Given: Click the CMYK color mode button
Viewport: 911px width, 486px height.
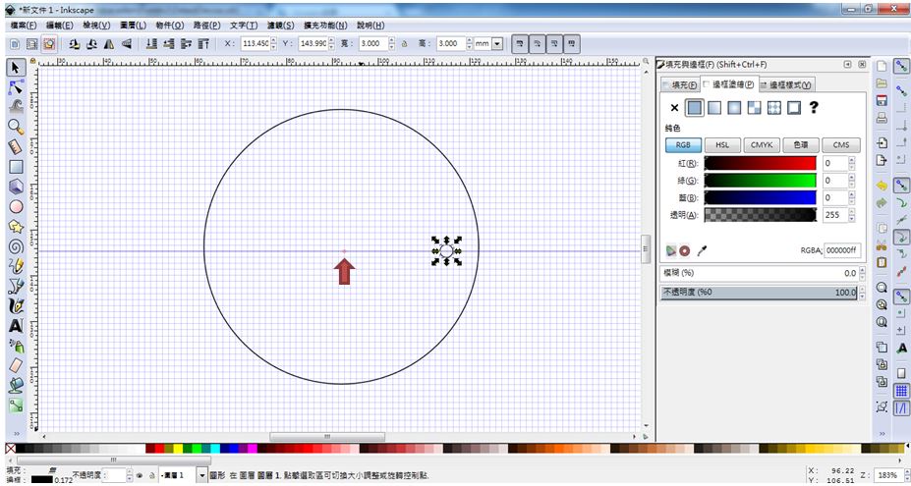Looking at the screenshot, I should point(761,145).
